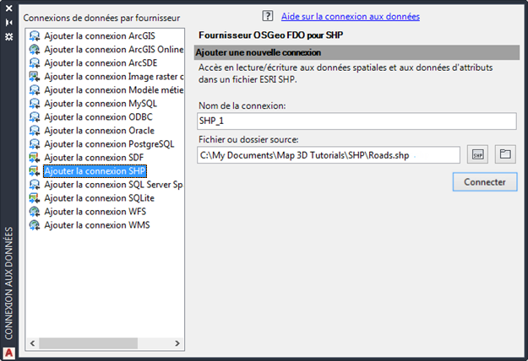Select Ajouter la connexion WMS

click(x=97, y=225)
